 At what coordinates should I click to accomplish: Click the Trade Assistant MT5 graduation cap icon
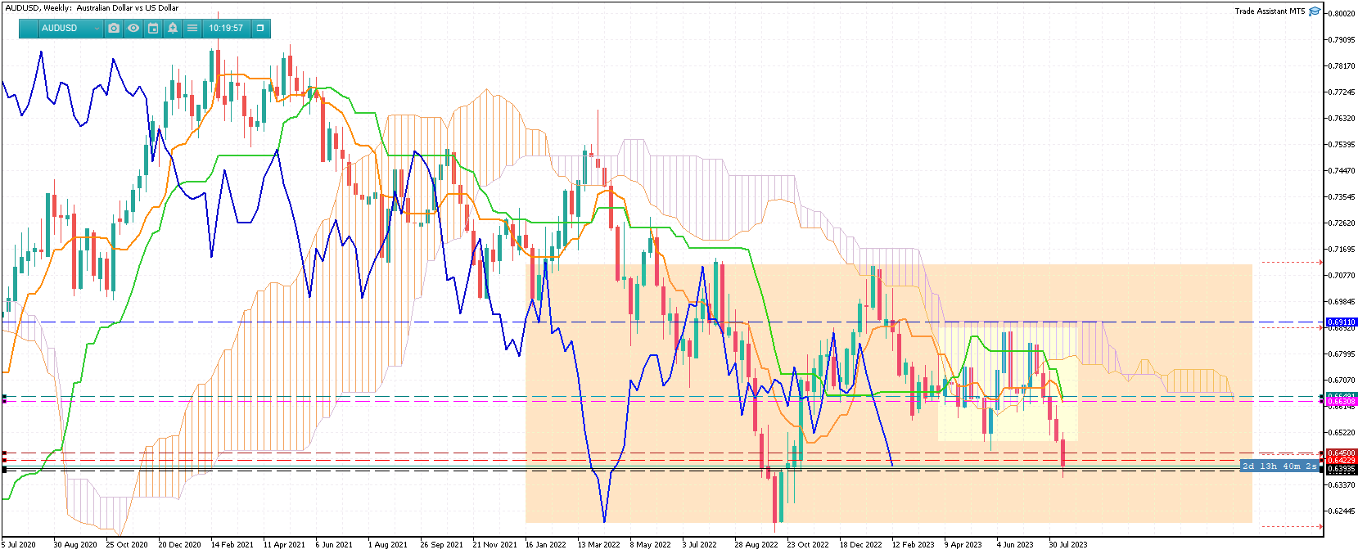tap(1315, 11)
